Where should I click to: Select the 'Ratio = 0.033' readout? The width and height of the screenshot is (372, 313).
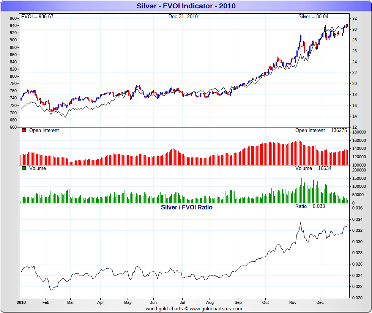click(x=310, y=206)
